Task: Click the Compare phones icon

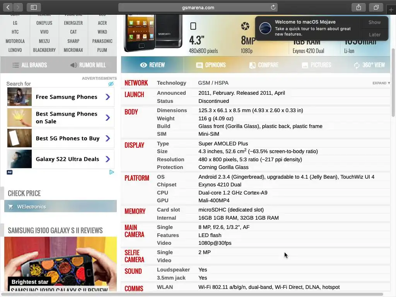Action: (252, 65)
